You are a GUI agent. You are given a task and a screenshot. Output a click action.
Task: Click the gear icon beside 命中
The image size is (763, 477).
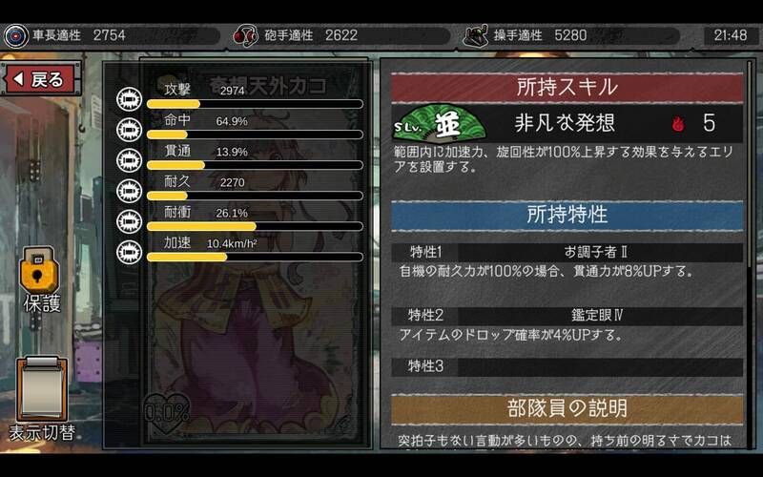(129, 130)
